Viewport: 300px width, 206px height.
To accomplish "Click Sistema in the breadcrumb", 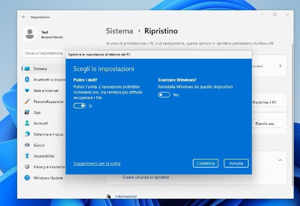I will [120, 31].
